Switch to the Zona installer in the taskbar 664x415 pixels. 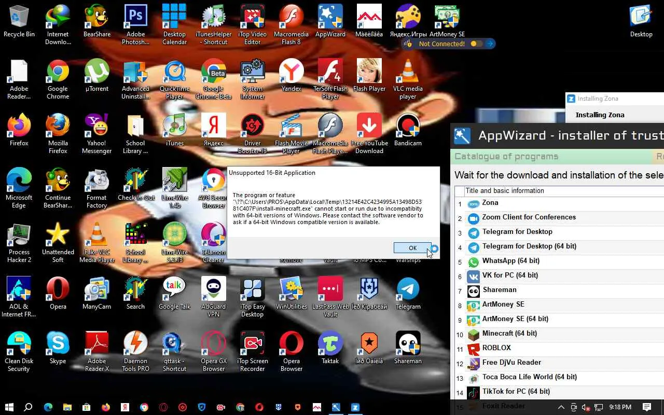click(355, 407)
